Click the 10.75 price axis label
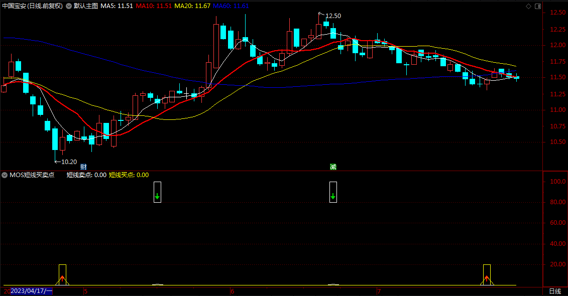This screenshot has width=568, height=296. (558, 126)
